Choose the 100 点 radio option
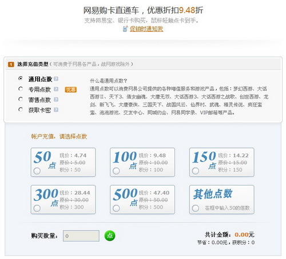Screen dimensions: 286x259 116,171
